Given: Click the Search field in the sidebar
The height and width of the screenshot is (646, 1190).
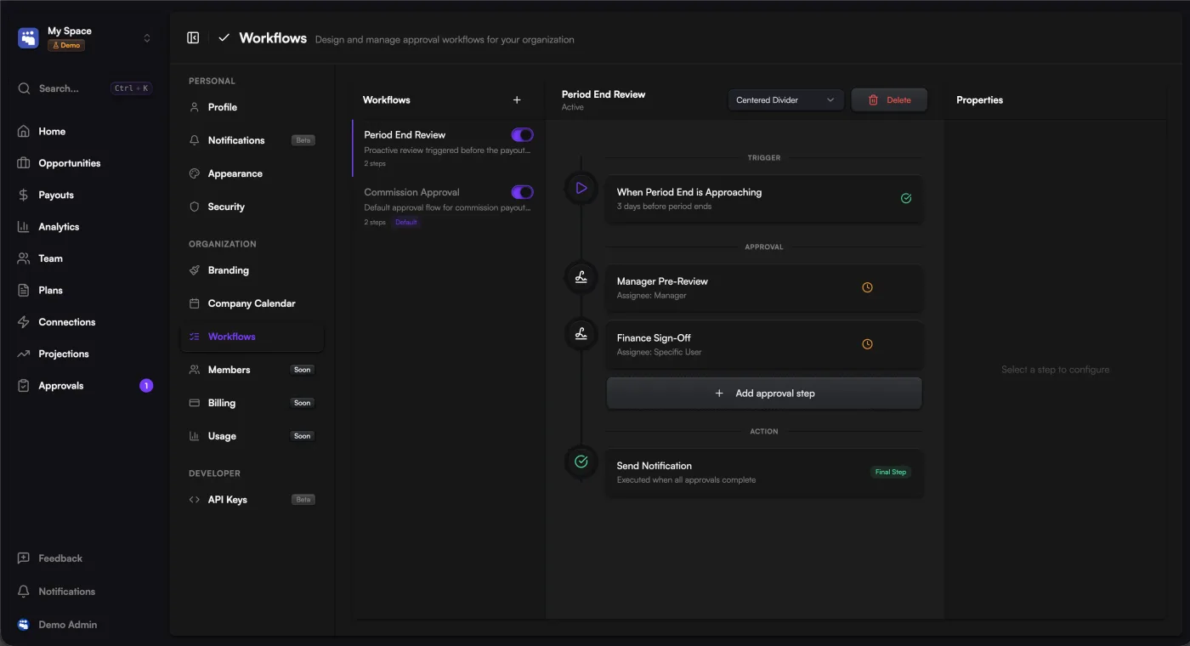Looking at the screenshot, I should pyautogui.click(x=85, y=88).
